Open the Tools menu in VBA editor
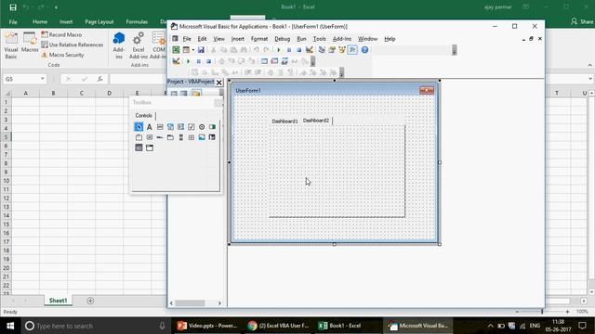The image size is (595, 334). tap(319, 39)
